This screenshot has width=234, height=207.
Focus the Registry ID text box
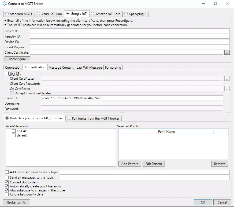tap(130, 36)
